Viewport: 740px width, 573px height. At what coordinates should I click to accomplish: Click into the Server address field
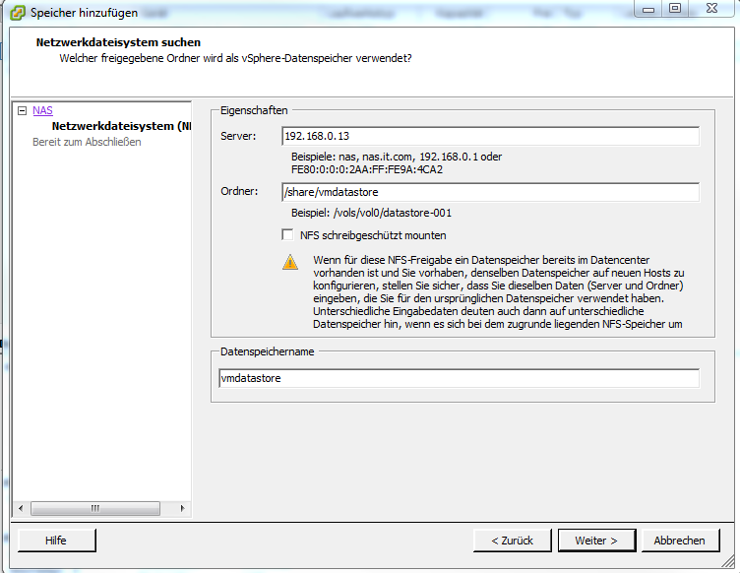pos(489,136)
